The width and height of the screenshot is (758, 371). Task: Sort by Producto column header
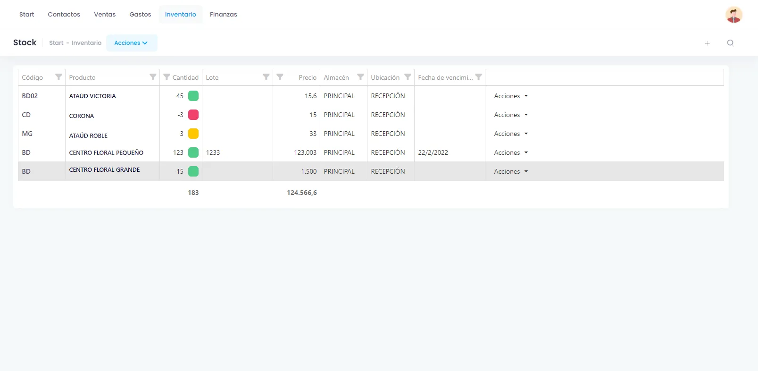click(82, 77)
